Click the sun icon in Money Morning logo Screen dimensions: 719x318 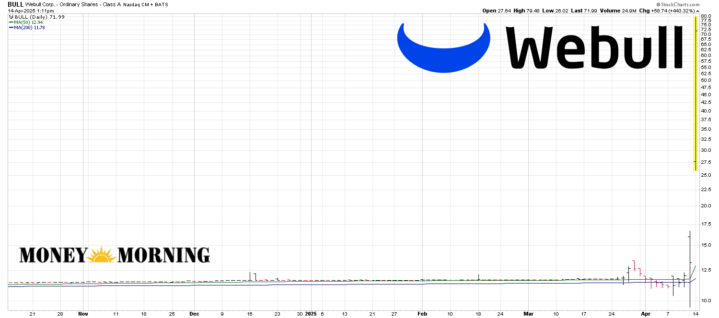click(x=102, y=255)
